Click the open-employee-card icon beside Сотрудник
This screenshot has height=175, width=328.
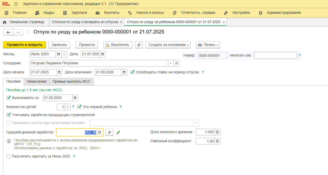coord(177,63)
